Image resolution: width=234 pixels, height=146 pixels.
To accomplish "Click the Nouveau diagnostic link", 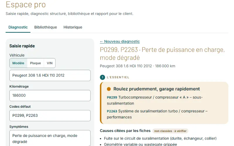I will (x=120, y=41).
